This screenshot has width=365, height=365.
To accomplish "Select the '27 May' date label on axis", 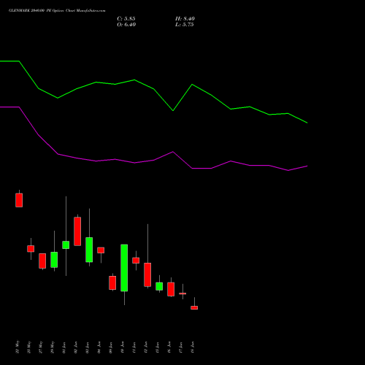I will coord(41,347).
